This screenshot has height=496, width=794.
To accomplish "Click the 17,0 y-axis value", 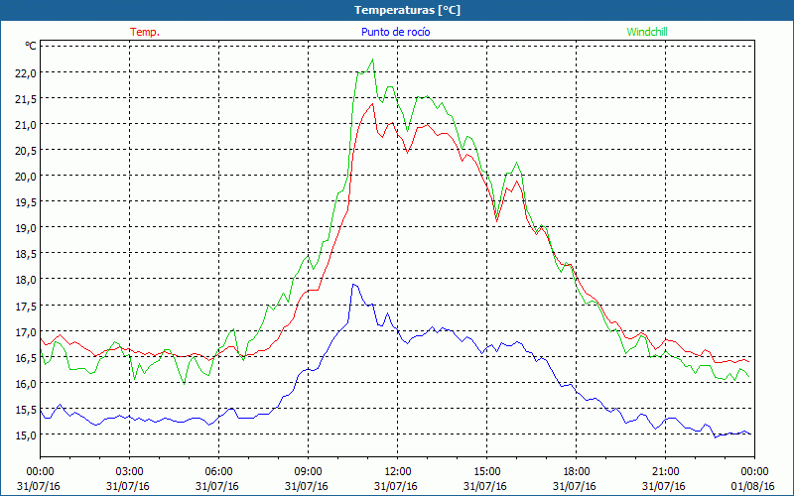I will click(x=27, y=332).
